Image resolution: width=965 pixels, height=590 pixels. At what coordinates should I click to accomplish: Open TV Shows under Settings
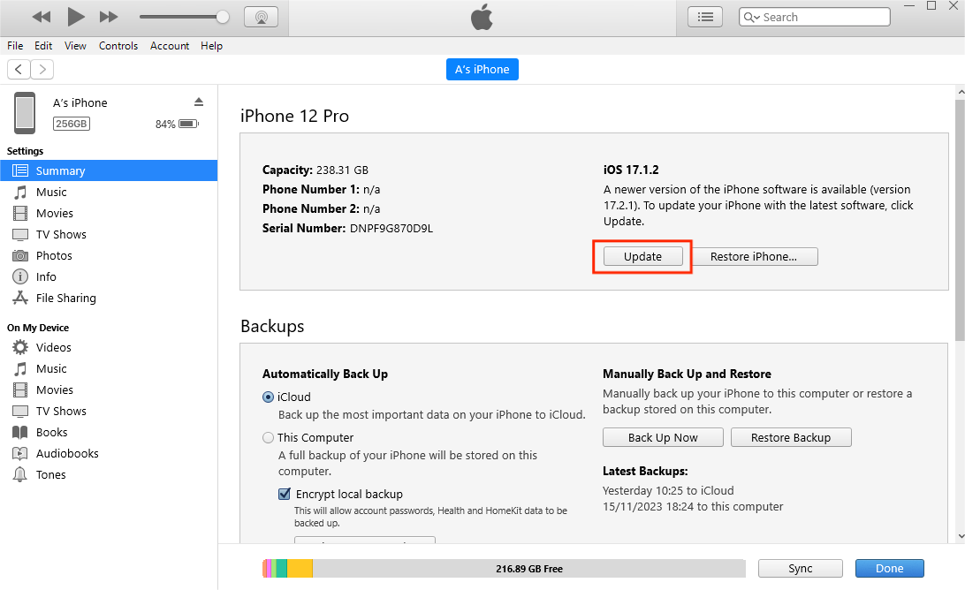109,234
